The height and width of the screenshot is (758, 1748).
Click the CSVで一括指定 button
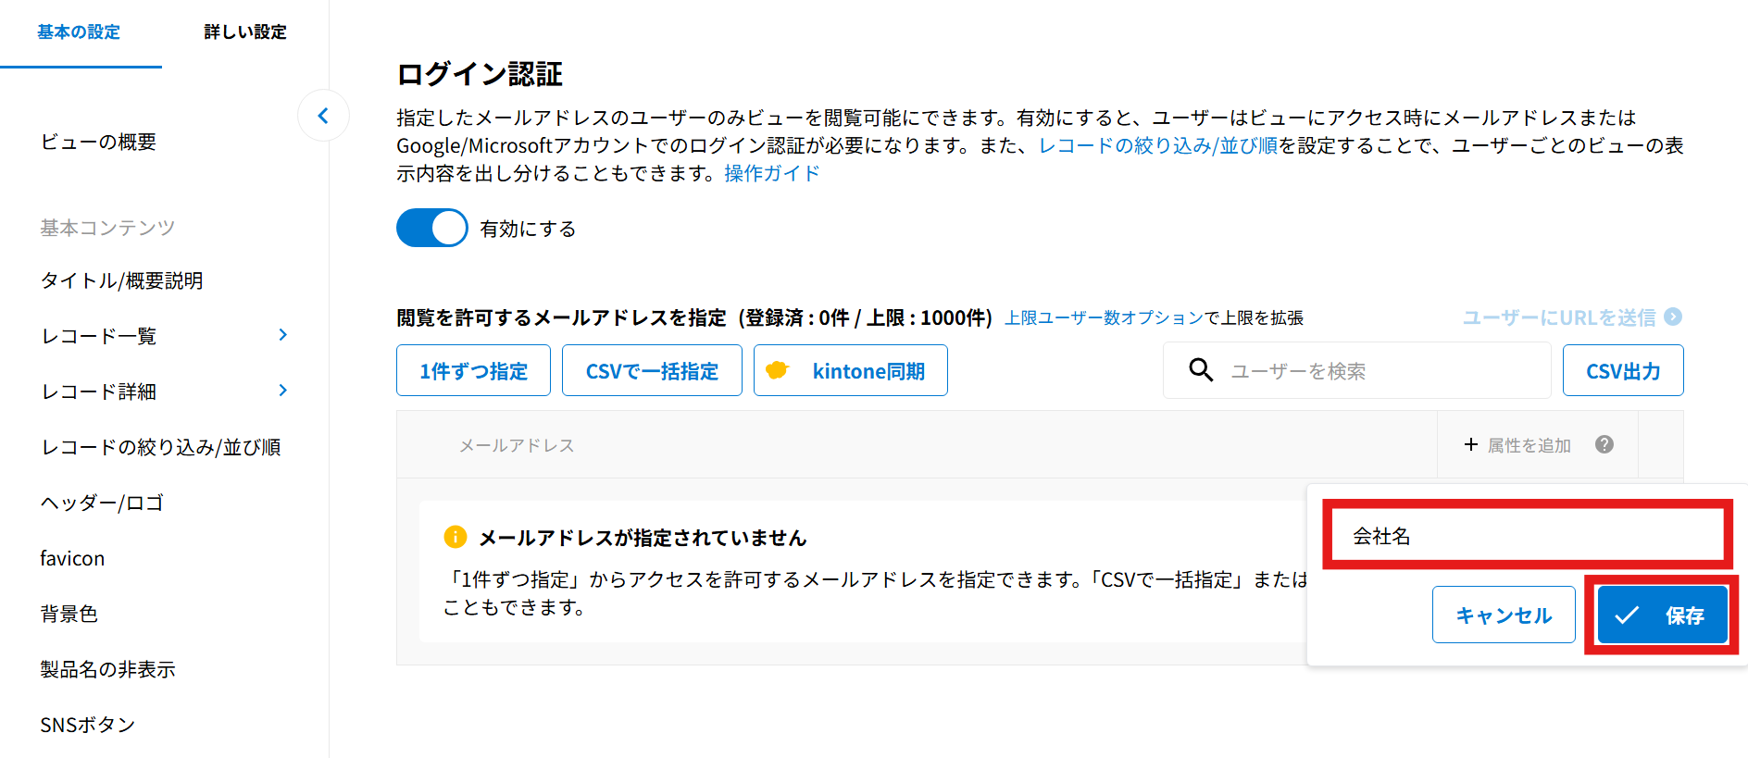click(x=652, y=371)
